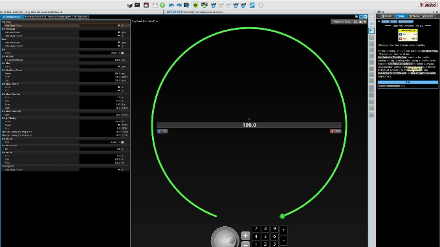Click the blue minimum marker below value bar
440x247 pixels.
162,131
